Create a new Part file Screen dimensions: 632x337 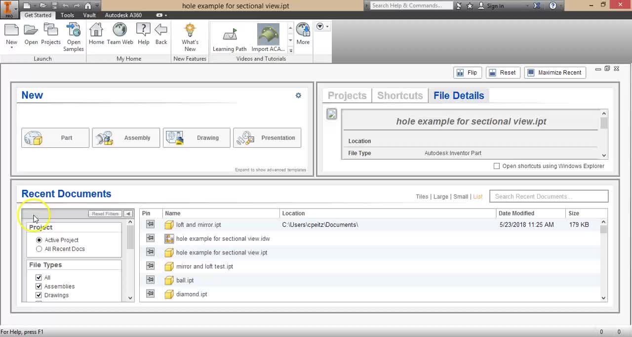tap(55, 138)
